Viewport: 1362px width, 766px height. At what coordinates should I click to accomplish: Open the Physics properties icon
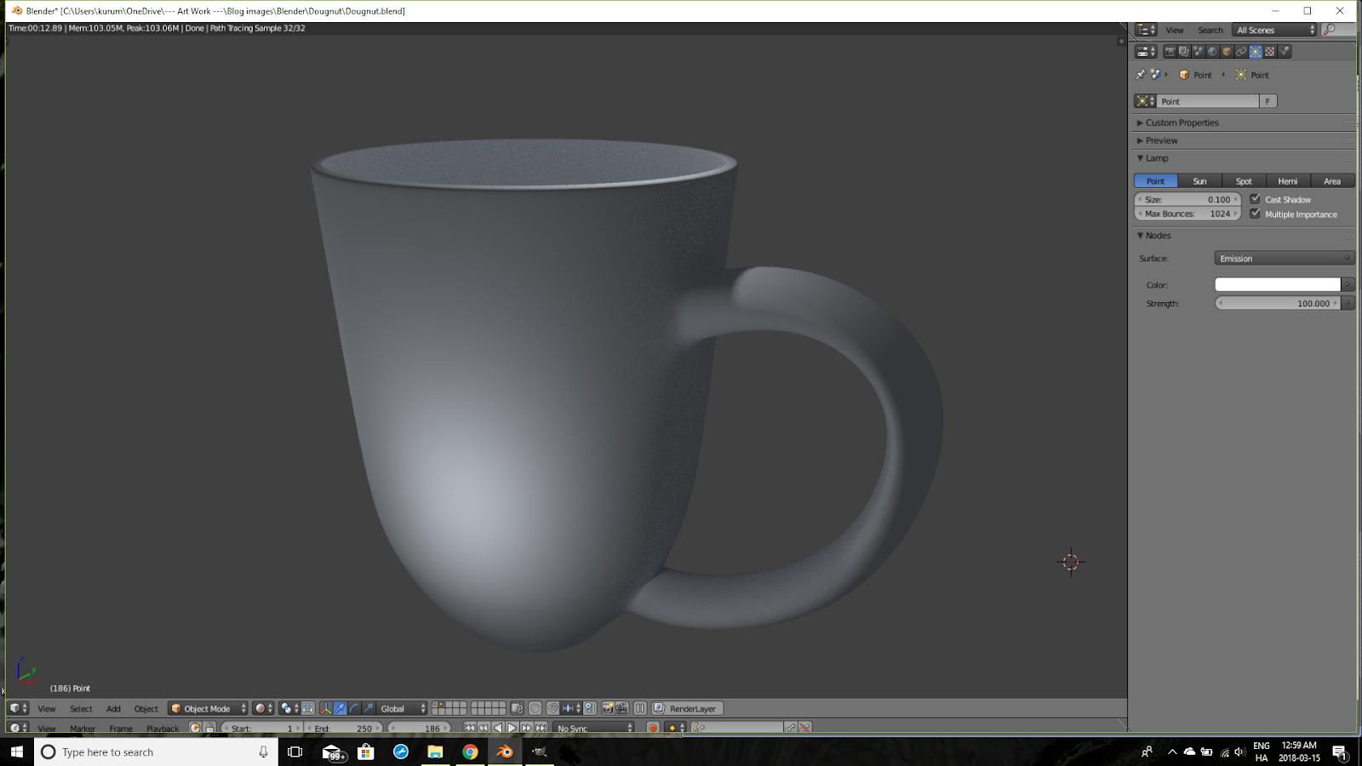tap(1283, 51)
